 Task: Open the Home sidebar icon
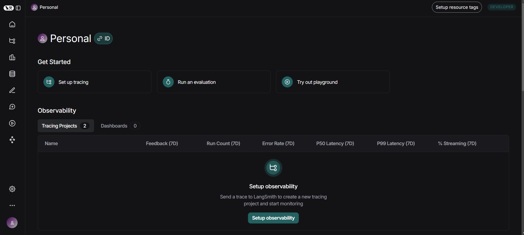12,24
